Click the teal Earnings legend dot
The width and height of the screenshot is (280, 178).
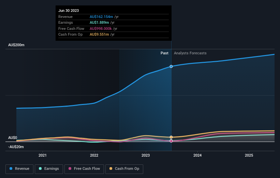click(x=40, y=168)
